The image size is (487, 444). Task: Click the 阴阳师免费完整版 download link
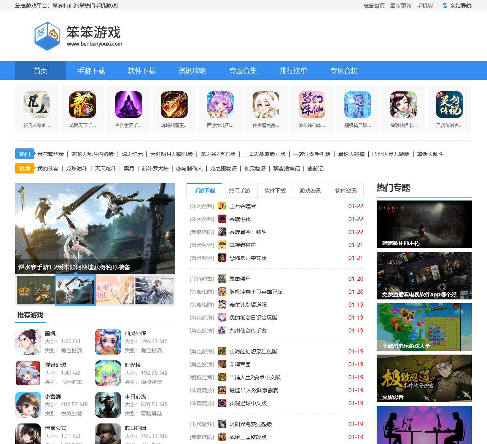[x=252, y=424]
